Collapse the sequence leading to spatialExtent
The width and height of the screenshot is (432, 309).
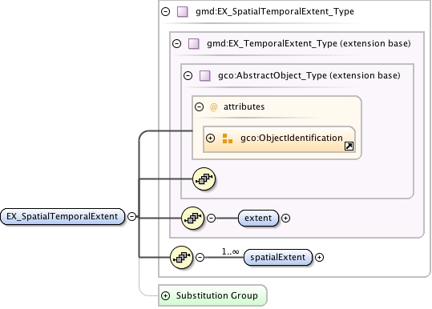coord(200,258)
